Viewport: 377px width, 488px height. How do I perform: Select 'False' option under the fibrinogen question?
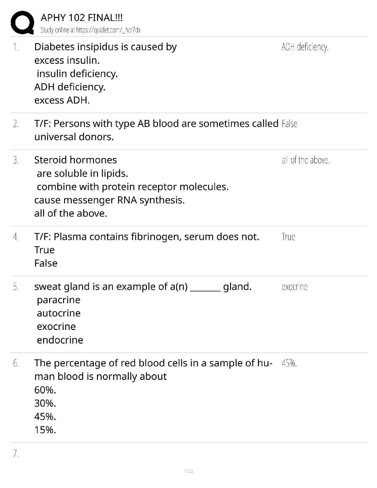point(46,263)
